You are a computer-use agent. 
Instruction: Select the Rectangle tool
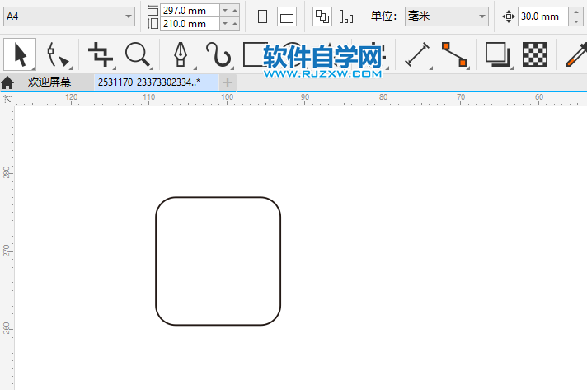coord(253,54)
